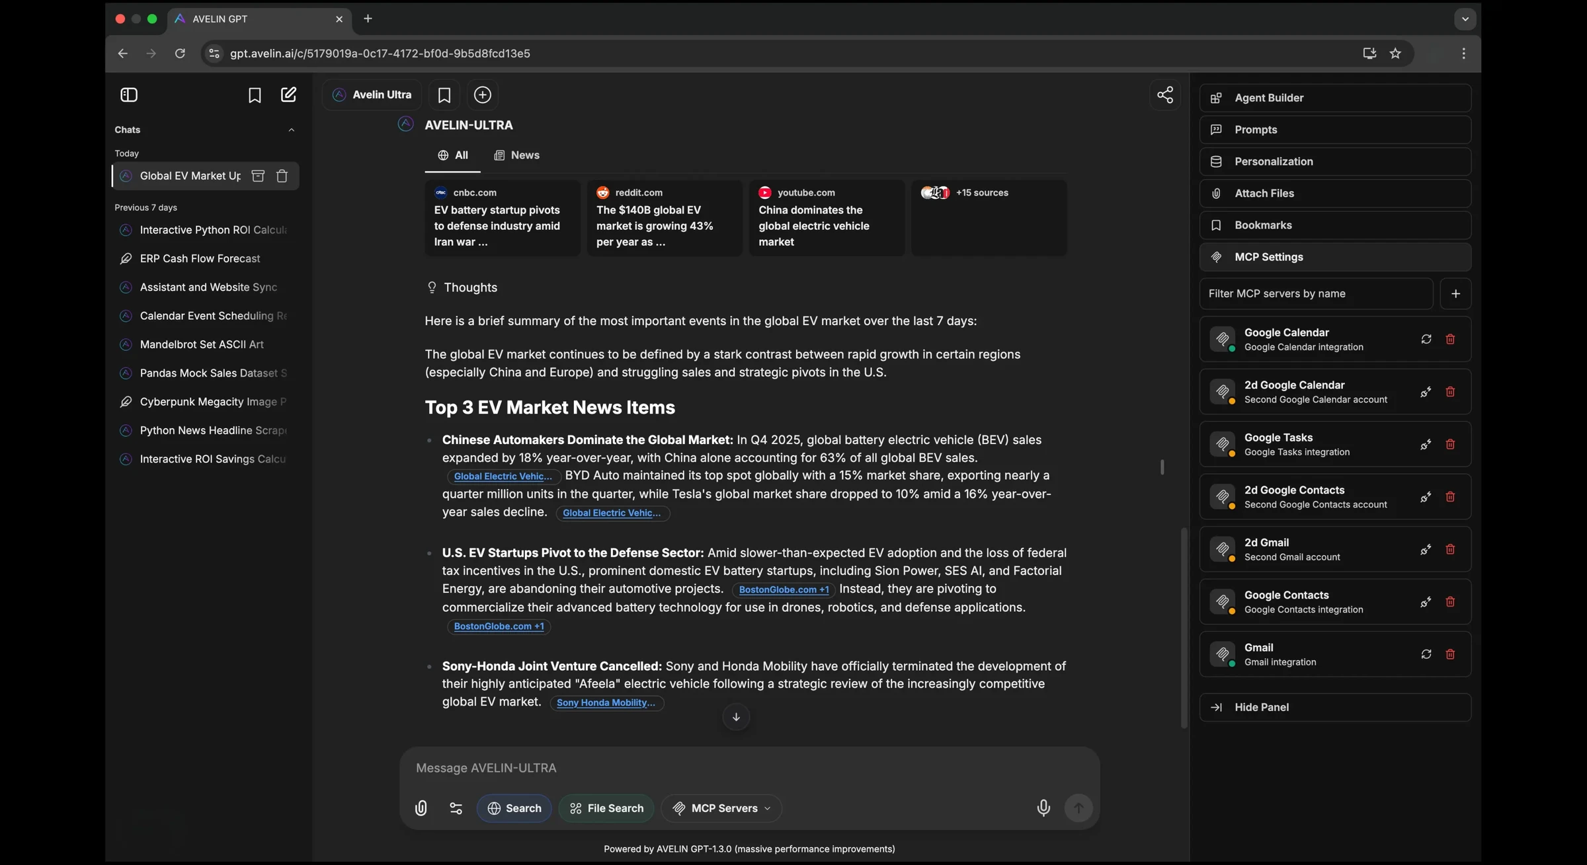Click the circled plus icon in chat header

point(483,95)
